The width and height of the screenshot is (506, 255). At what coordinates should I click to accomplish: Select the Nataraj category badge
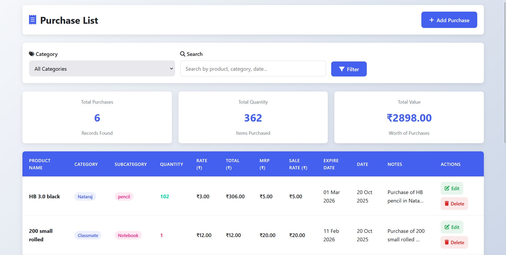(x=85, y=196)
